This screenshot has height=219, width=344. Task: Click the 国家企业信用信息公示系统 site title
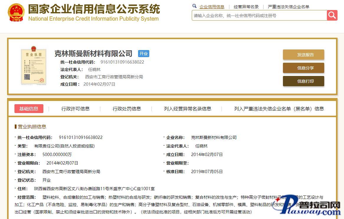[x=94, y=9]
